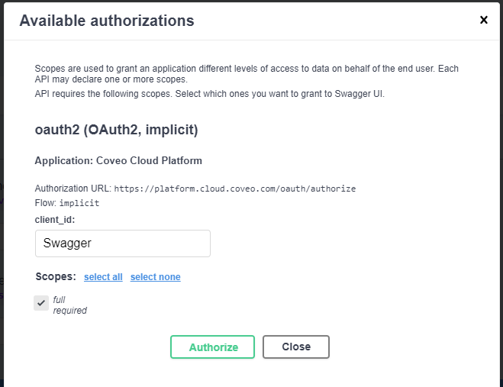Close the dialog with the X icon
The width and height of the screenshot is (503, 387).
click(483, 20)
